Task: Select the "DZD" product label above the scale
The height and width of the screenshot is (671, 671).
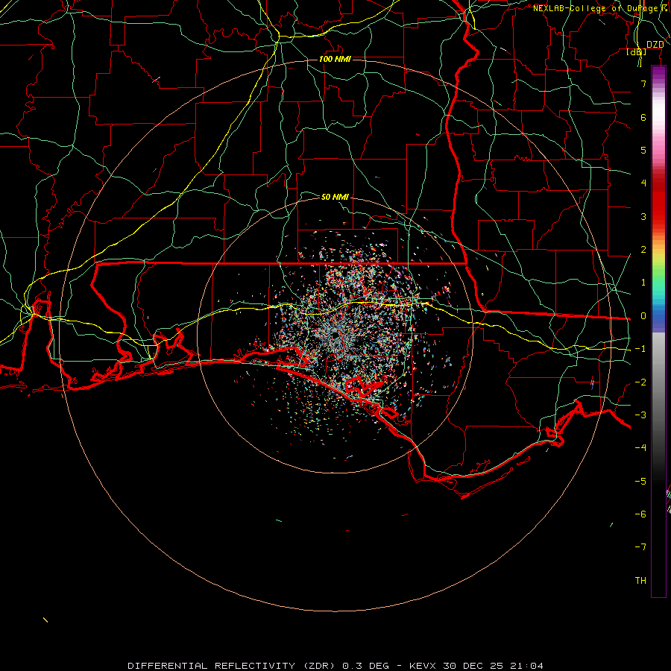Action: (x=655, y=45)
